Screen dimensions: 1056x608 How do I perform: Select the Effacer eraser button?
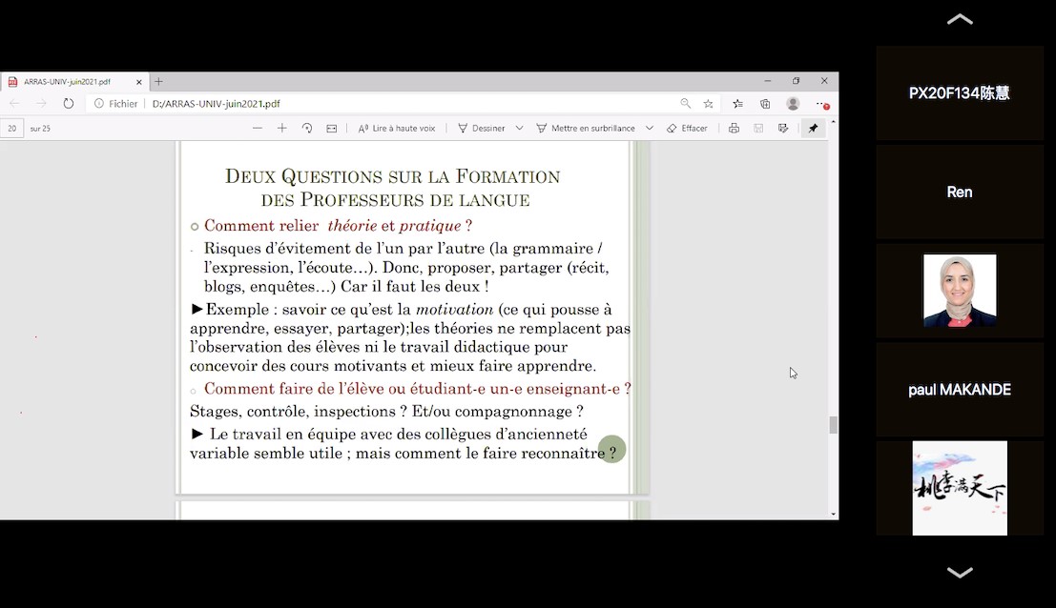(x=687, y=128)
